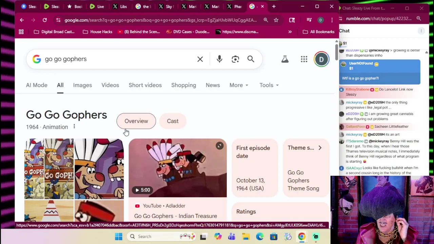Viewport: 434px width, 244px height.
Task: Expand the Tools dropdown
Action: 269,85
